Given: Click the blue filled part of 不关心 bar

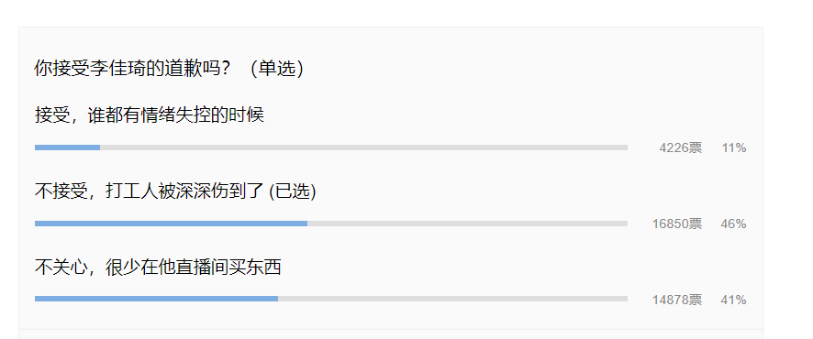Looking at the screenshot, I should 156,299.
